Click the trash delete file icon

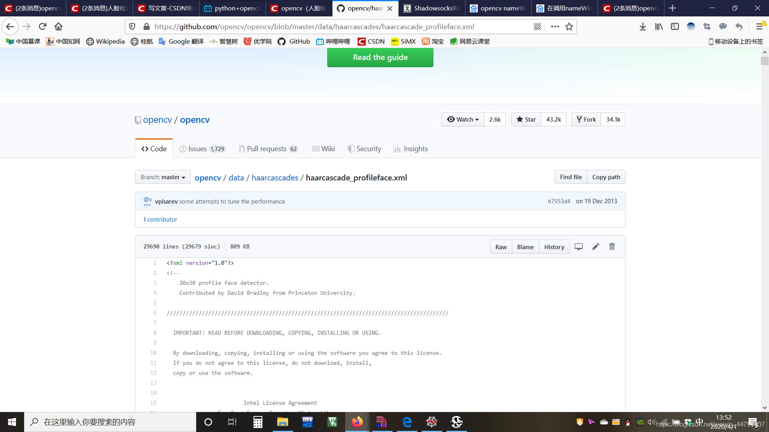(612, 247)
